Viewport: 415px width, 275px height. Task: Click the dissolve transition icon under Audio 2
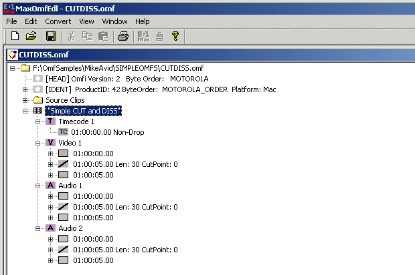coord(64,250)
